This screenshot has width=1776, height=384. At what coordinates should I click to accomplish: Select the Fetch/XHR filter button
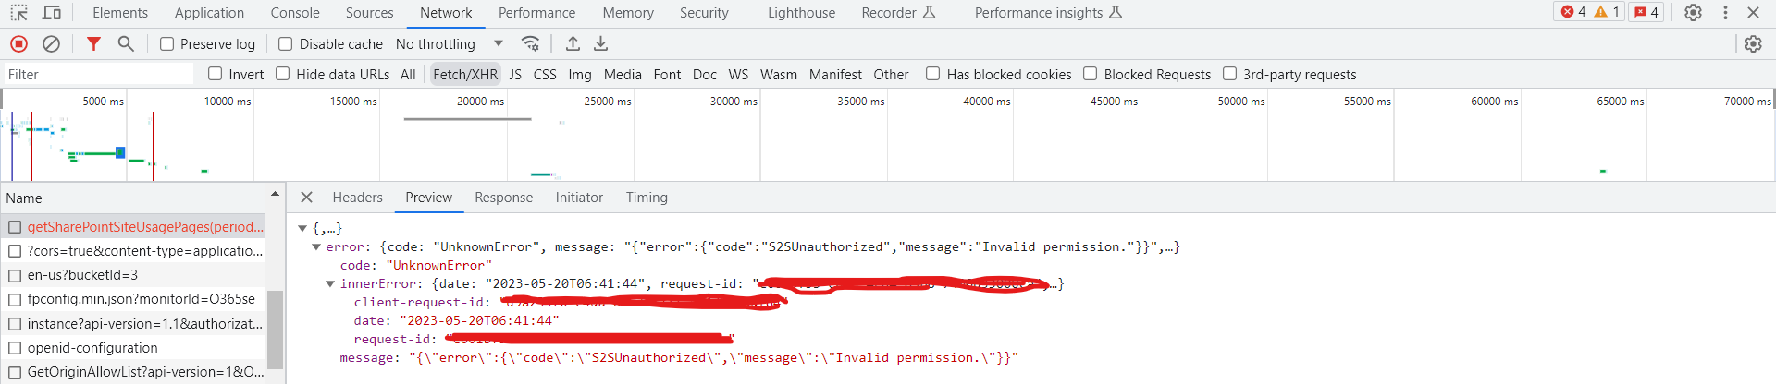465,74
